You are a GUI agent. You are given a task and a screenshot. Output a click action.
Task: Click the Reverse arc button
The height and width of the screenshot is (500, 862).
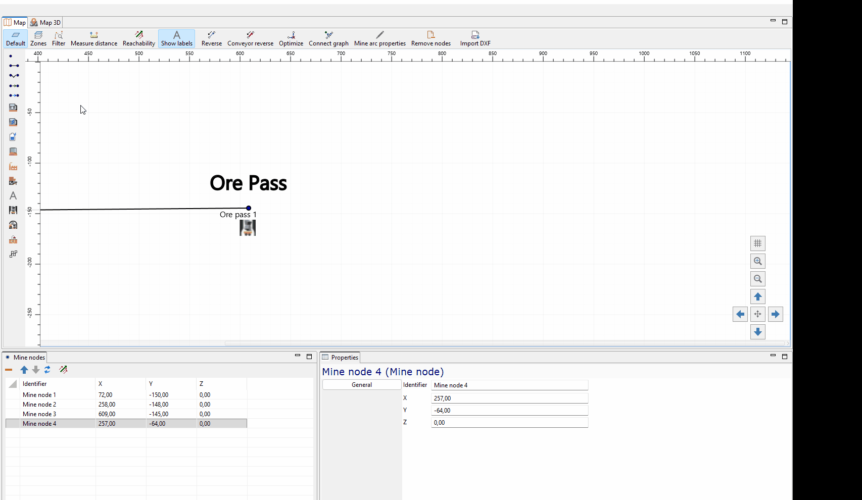pos(212,38)
